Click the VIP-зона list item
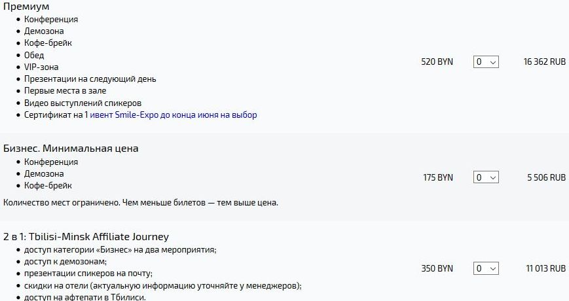Image resolution: width=569 pixels, height=301 pixels. [x=41, y=67]
